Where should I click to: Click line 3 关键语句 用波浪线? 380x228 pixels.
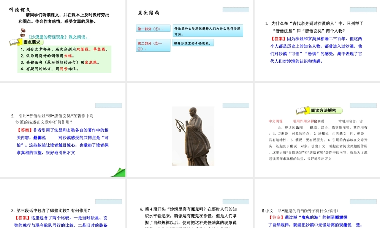tap(60, 62)
